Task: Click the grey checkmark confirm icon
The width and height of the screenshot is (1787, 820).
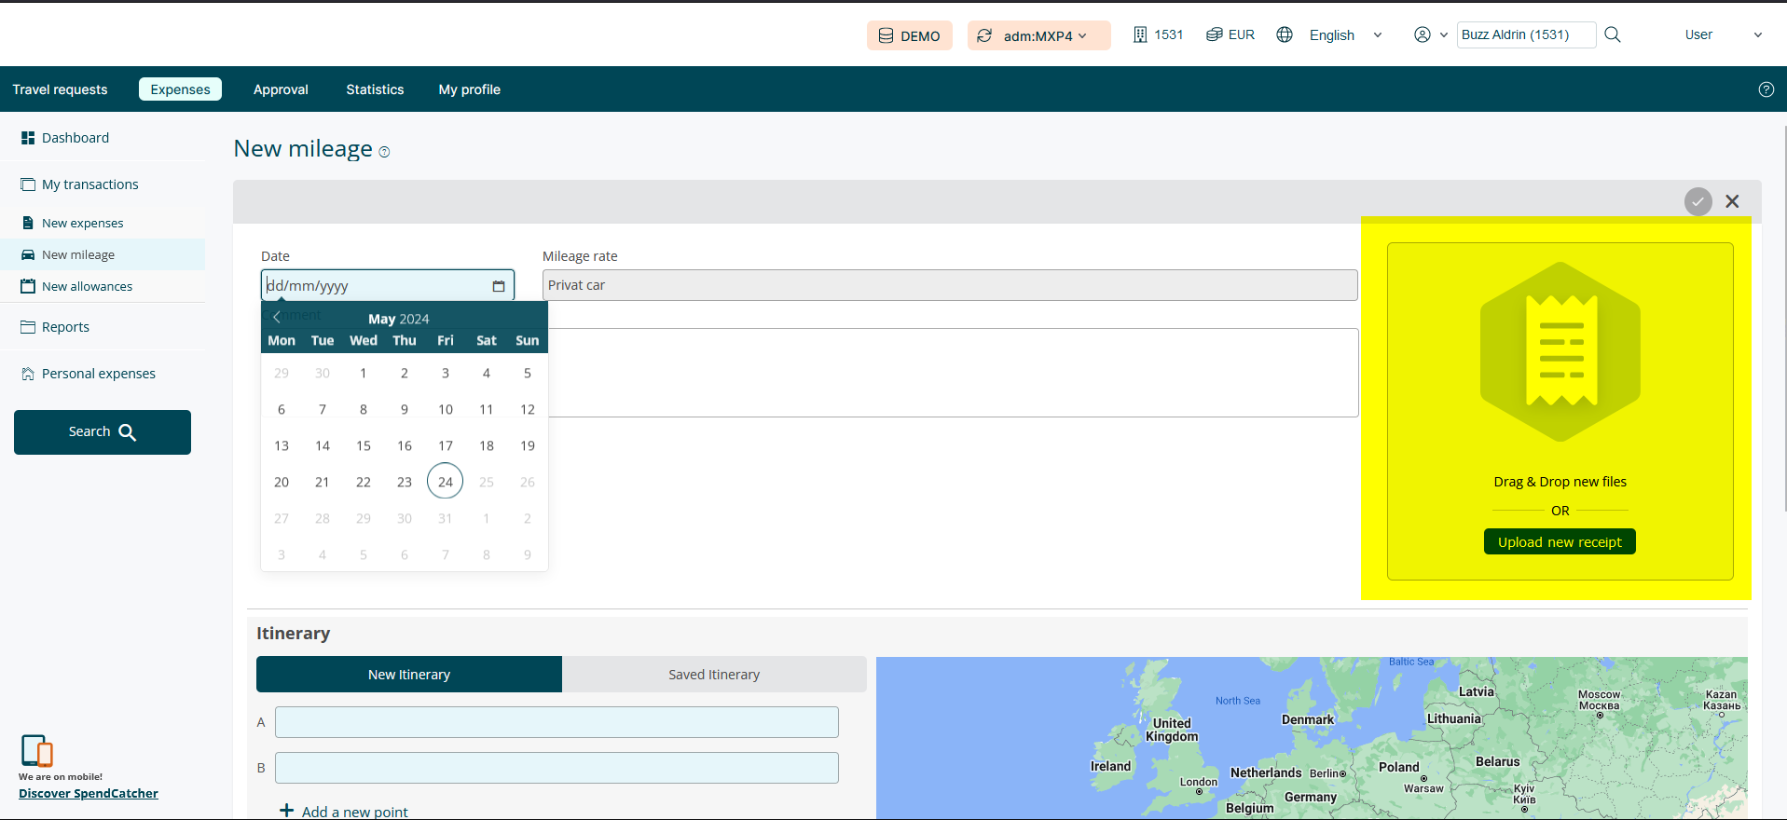Action: (1698, 201)
